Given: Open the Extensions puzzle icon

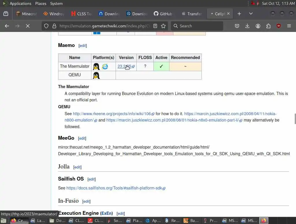Looking at the screenshot, I should (x=268, y=26).
